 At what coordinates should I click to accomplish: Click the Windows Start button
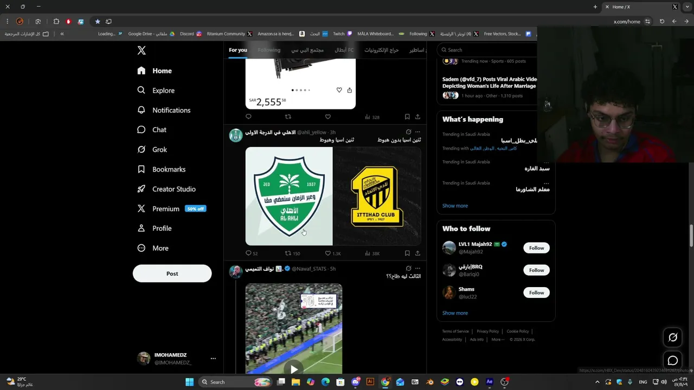tap(189, 382)
